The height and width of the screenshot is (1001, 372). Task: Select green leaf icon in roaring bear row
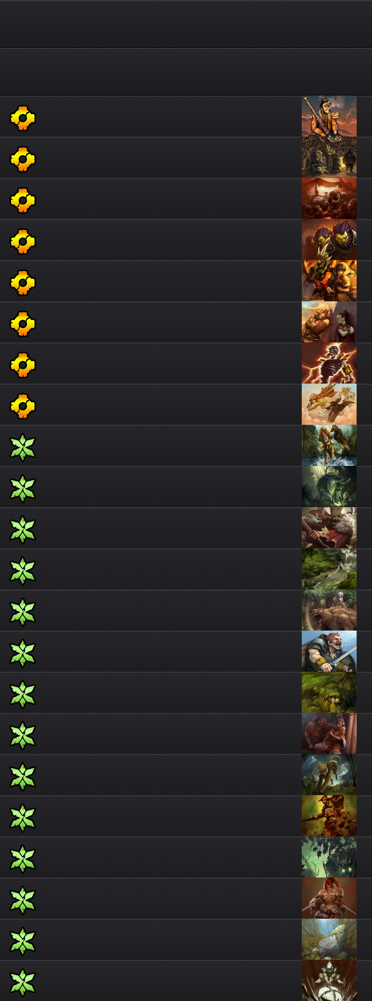tap(22, 612)
